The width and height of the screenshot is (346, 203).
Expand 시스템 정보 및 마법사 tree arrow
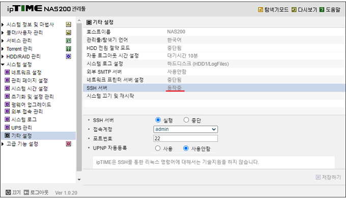[x=3, y=24]
